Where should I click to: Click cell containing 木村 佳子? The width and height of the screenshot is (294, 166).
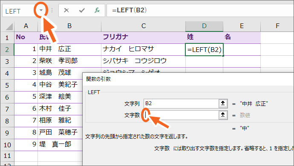pyautogui.click(x=60, y=109)
